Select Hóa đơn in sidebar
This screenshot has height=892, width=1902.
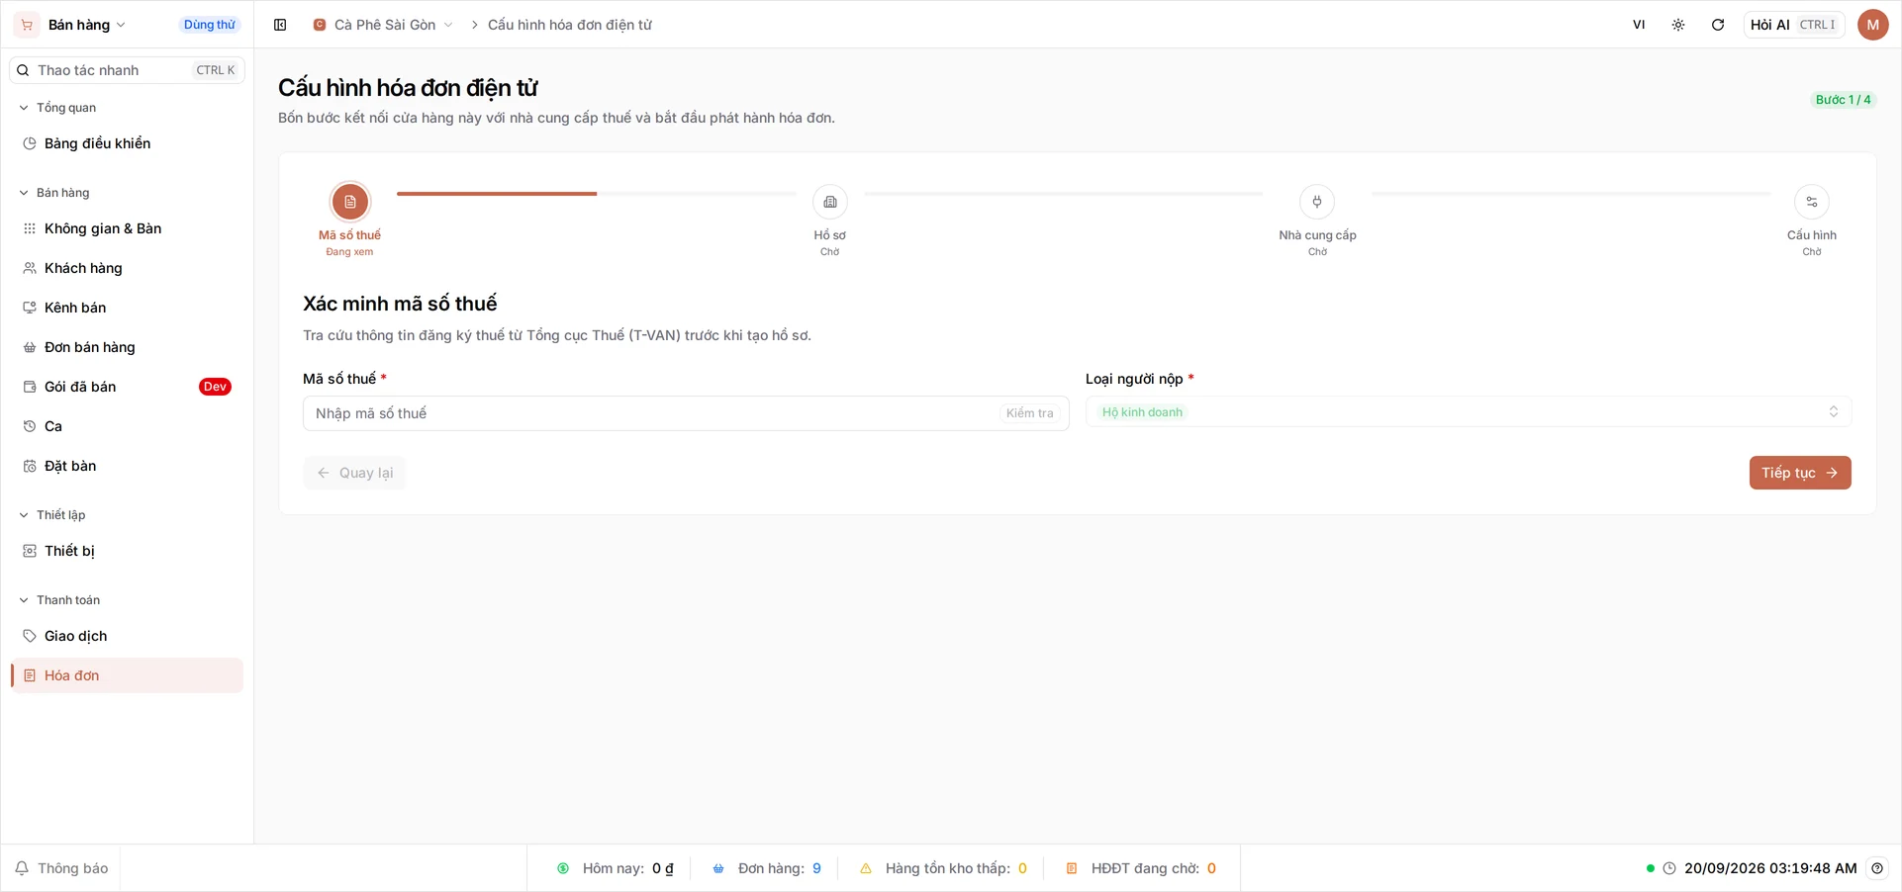(x=127, y=675)
